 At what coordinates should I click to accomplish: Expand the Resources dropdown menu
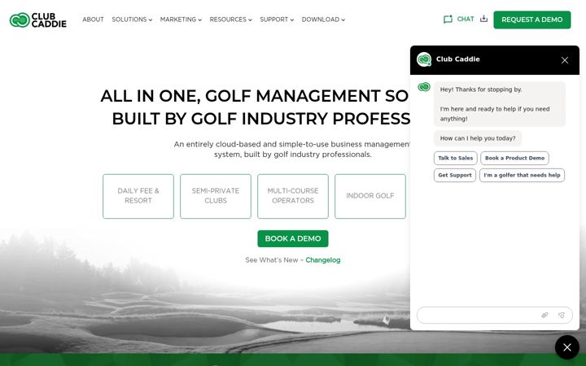(230, 20)
